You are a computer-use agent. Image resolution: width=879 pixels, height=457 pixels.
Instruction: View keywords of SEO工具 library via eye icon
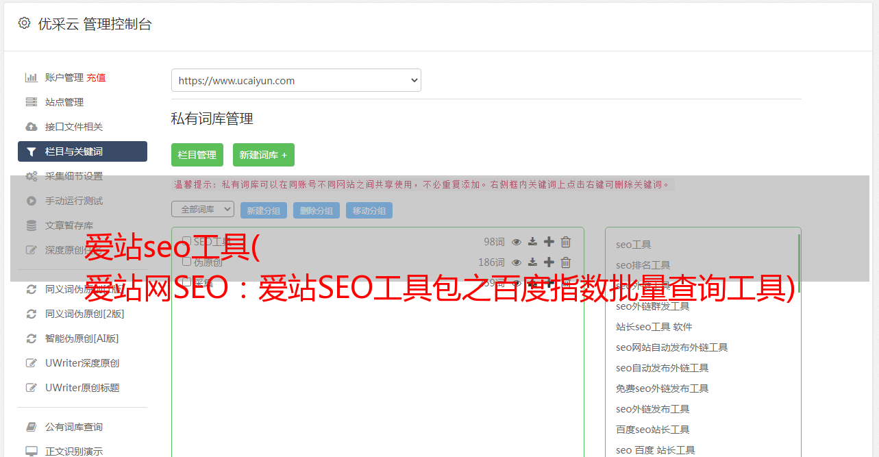pyautogui.click(x=517, y=242)
